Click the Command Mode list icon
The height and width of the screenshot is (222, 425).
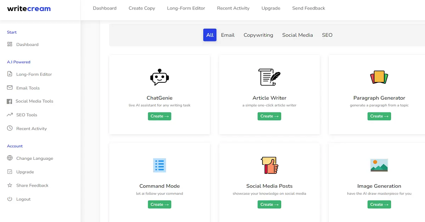159,165
